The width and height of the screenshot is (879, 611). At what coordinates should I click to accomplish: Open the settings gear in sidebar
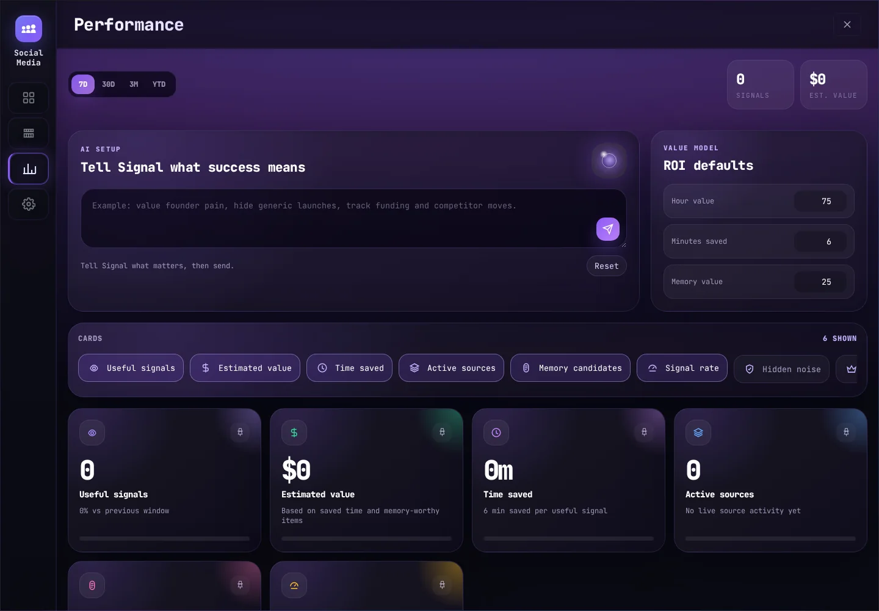29,204
